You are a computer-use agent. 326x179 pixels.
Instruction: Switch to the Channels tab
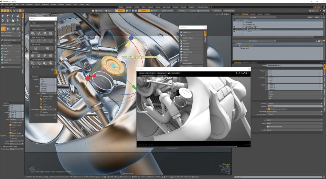pyautogui.click(x=246, y=62)
